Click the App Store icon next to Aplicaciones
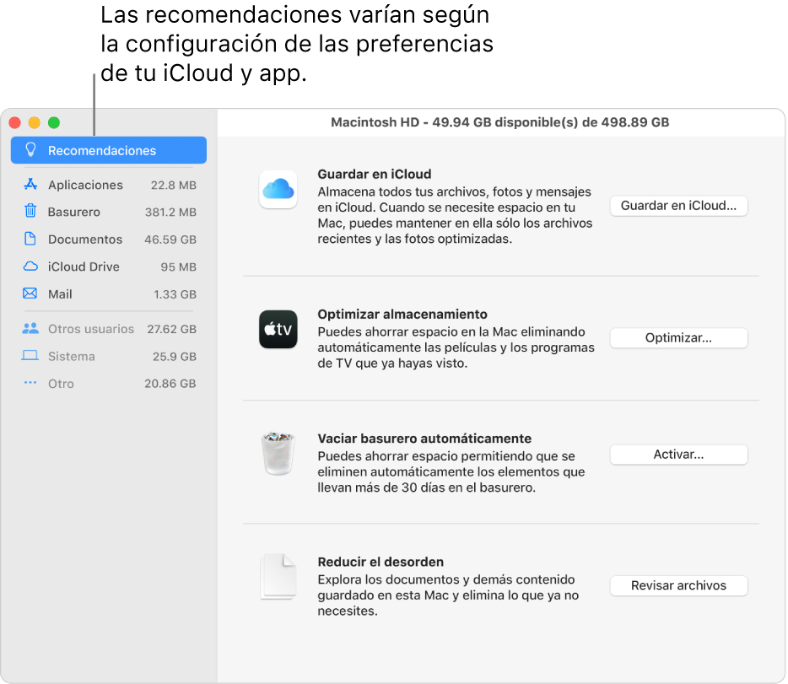 click(x=30, y=185)
